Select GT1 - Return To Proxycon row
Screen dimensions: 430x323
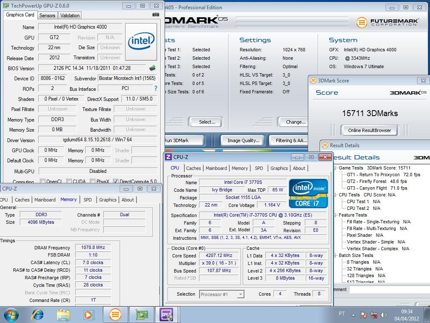click(x=383, y=175)
